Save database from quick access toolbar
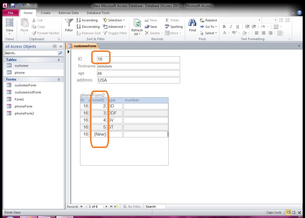The height and width of the screenshot is (218, 305). tap(13, 6)
